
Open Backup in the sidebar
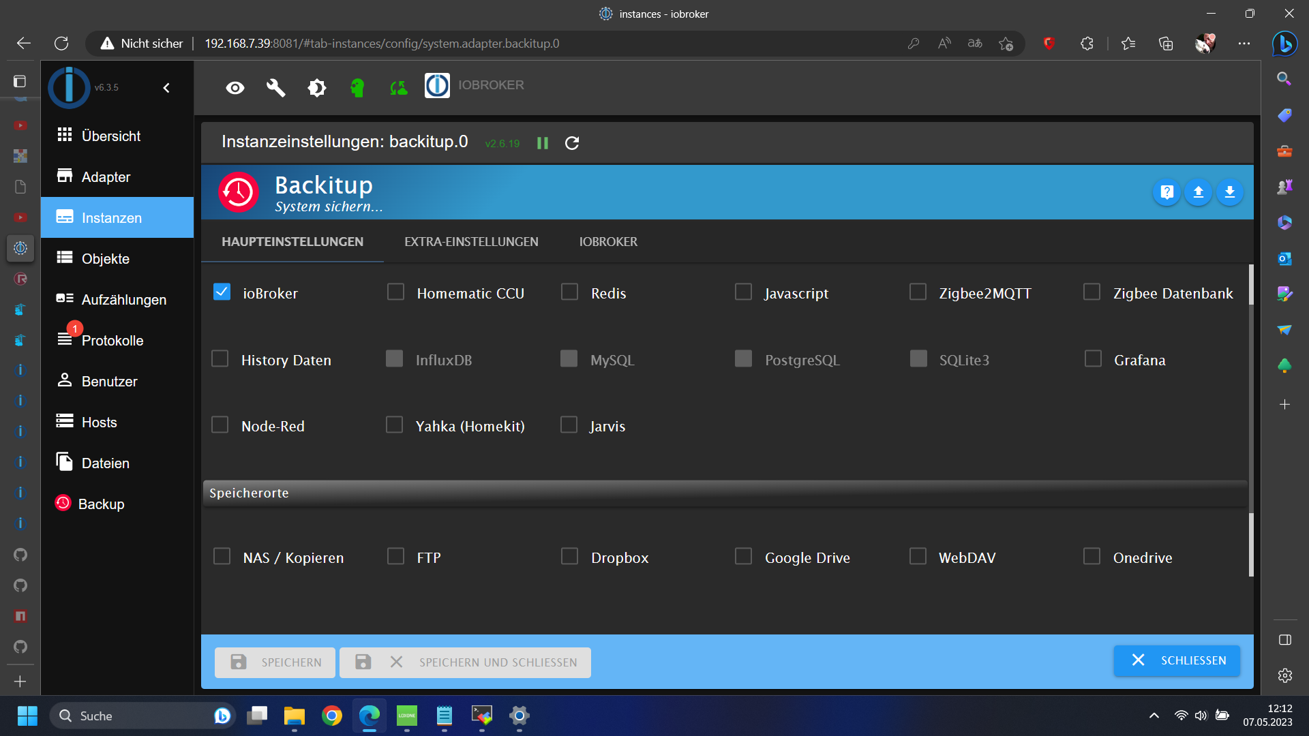click(117, 504)
